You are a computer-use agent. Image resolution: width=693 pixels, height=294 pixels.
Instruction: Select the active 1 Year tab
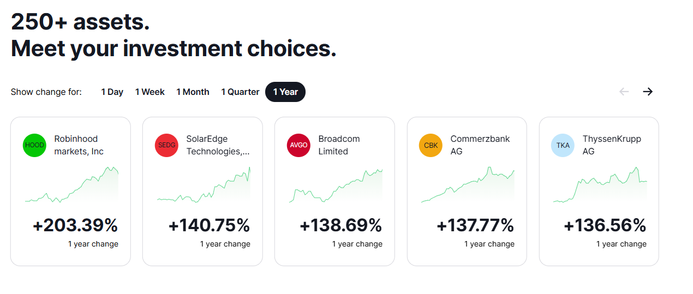[x=285, y=92]
